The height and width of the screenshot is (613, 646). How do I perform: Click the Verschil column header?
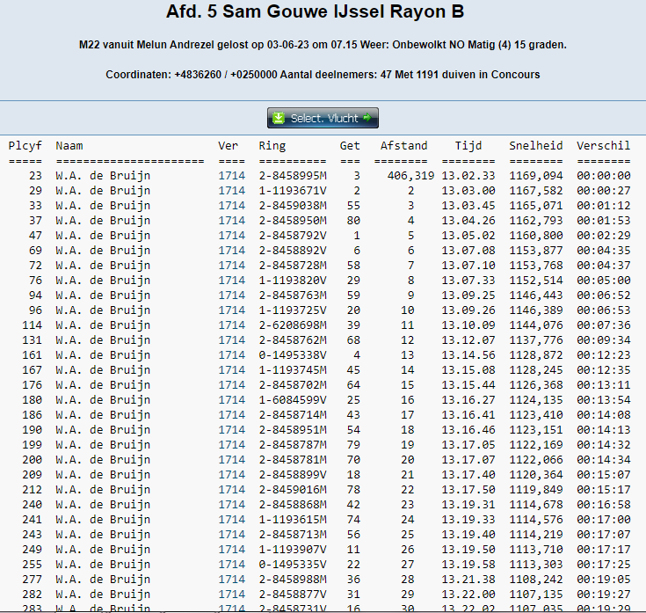point(604,145)
